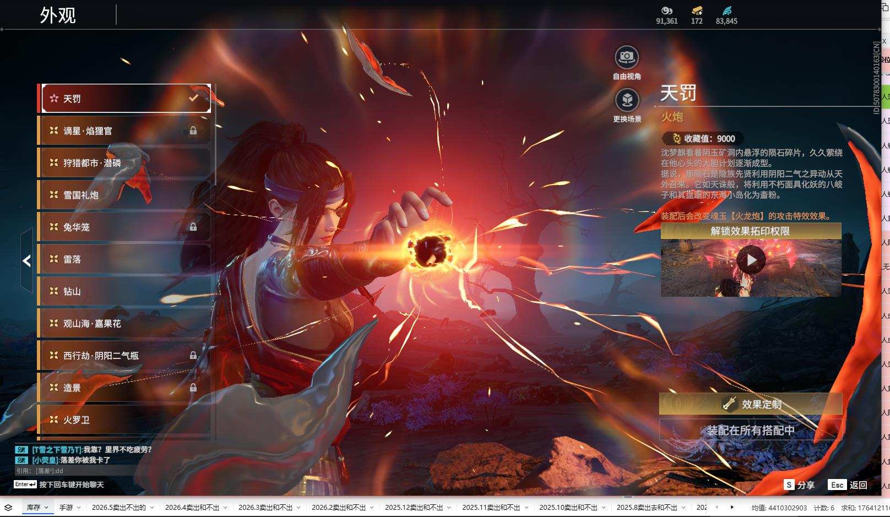Click the 计数: 6 status bar entry
Image resolution: width=890 pixels, height=517 pixels.
tap(824, 508)
